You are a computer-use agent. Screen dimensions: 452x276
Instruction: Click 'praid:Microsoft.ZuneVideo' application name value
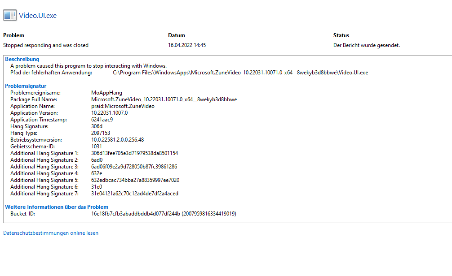click(123, 106)
